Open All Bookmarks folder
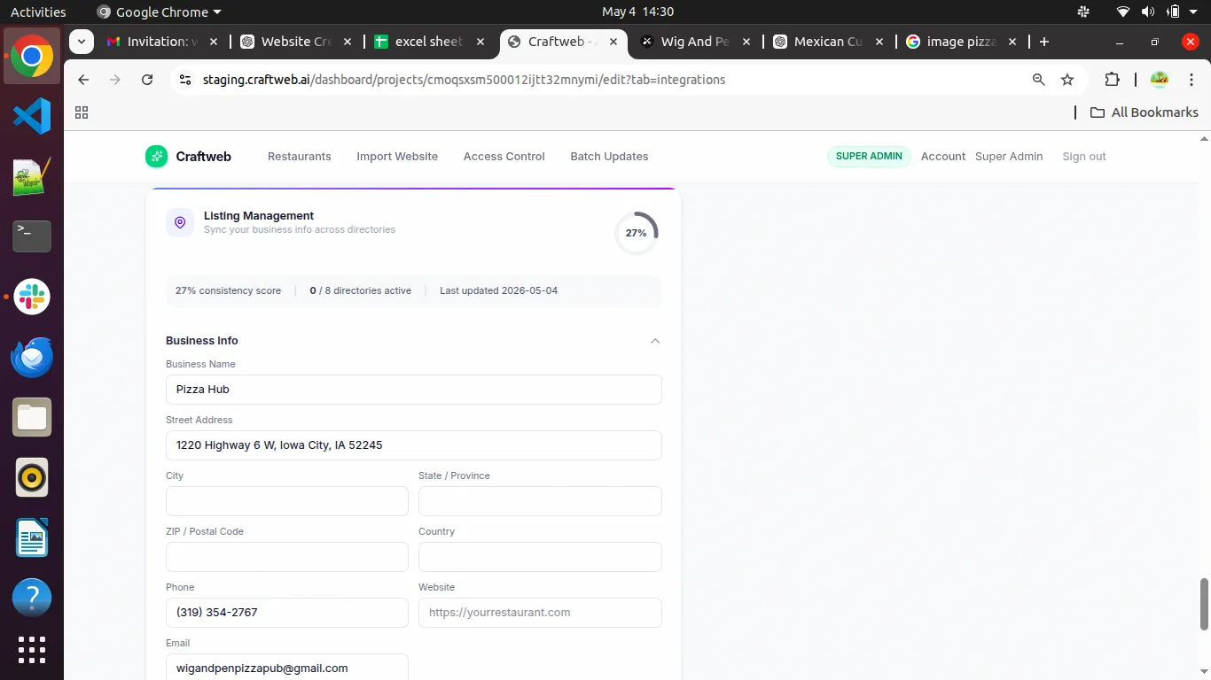Screen dimensions: 1211x680 [x=1144, y=112]
